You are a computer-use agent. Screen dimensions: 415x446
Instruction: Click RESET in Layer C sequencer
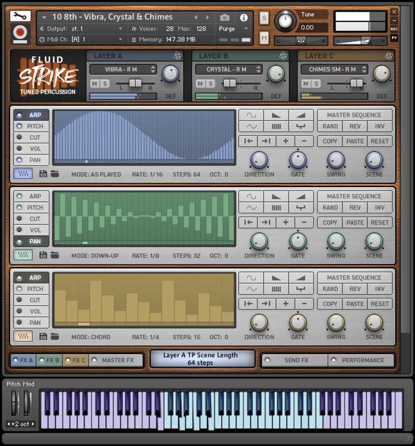pyautogui.click(x=379, y=304)
